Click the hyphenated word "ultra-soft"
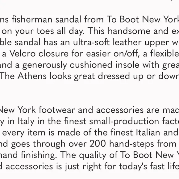Image resolution: width=179 pixels, height=179 pixels. pyautogui.click(x=91, y=42)
